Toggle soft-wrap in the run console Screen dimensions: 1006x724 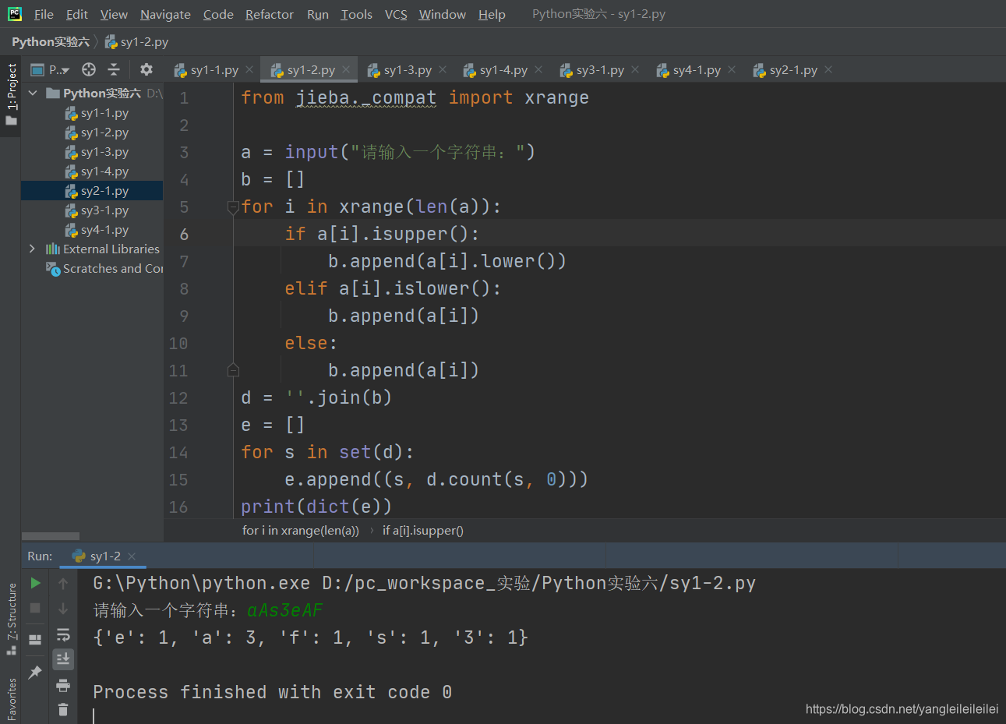63,634
